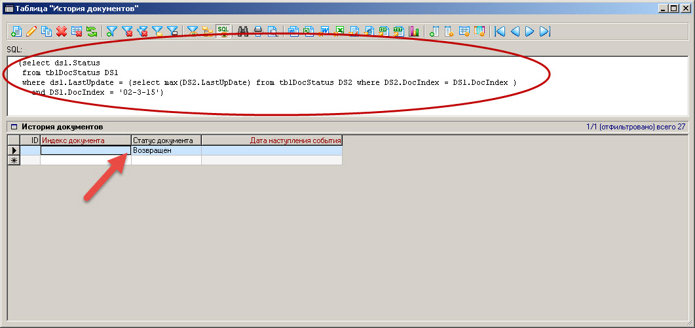695x328 pixels.
Task: Export to HTML via Internet Explorer icon
Action: [x=369, y=31]
